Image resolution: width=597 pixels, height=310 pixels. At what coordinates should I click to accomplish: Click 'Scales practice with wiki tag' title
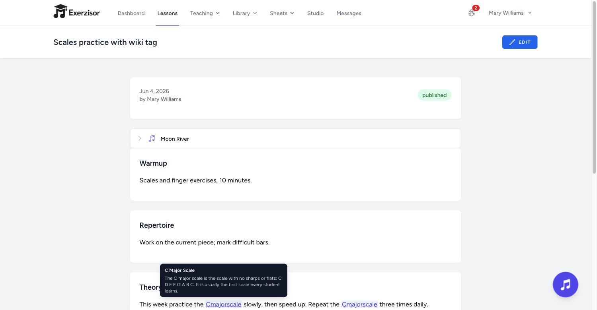click(x=105, y=42)
